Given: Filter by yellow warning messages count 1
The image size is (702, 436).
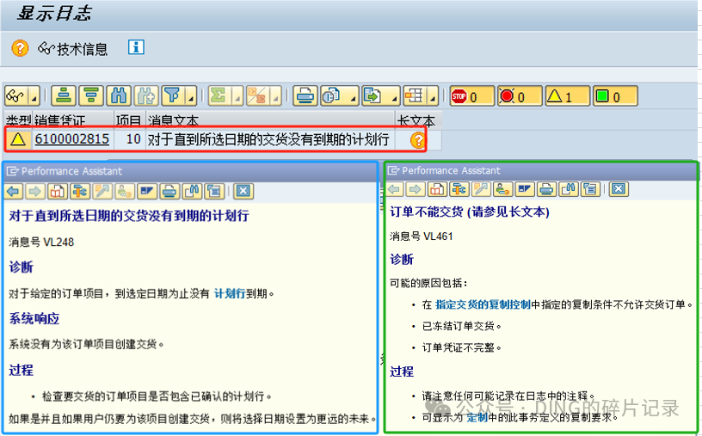Looking at the screenshot, I should (x=567, y=95).
